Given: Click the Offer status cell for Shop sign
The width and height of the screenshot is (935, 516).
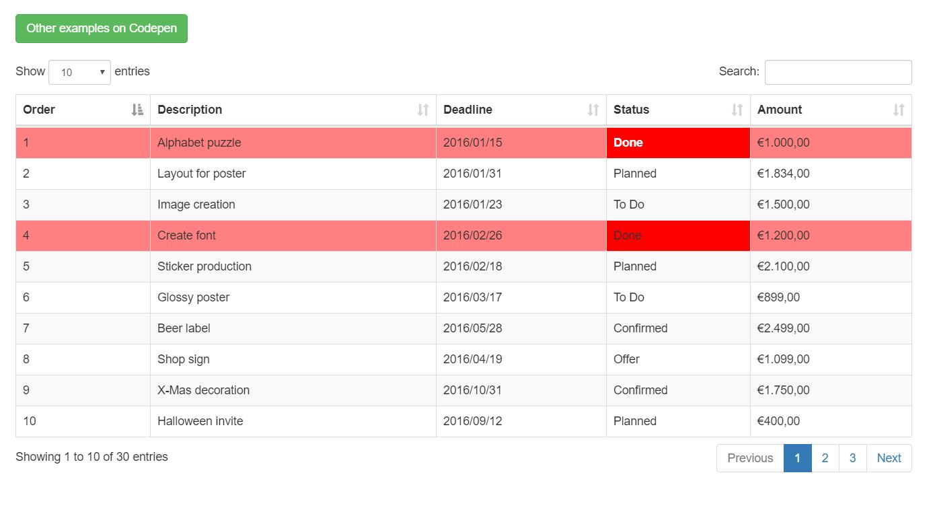Looking at the screenshot, I should pyautogui.click(x=626, y=359).
